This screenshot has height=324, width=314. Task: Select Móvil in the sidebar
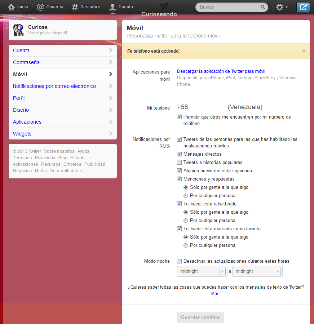tap(63, 74)
